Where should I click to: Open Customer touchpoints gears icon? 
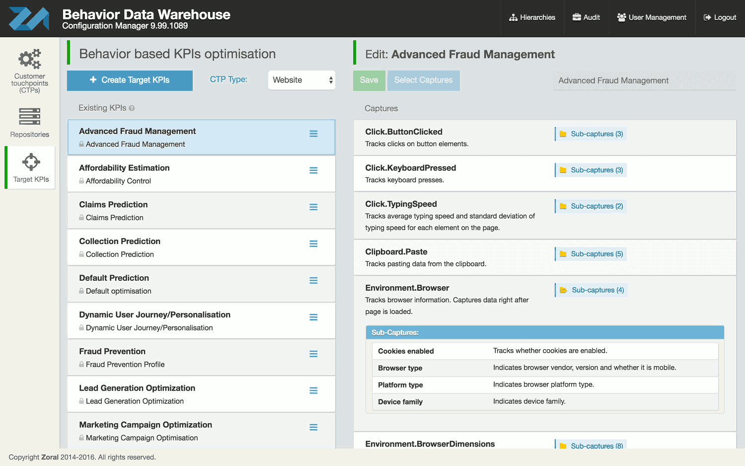30,59
